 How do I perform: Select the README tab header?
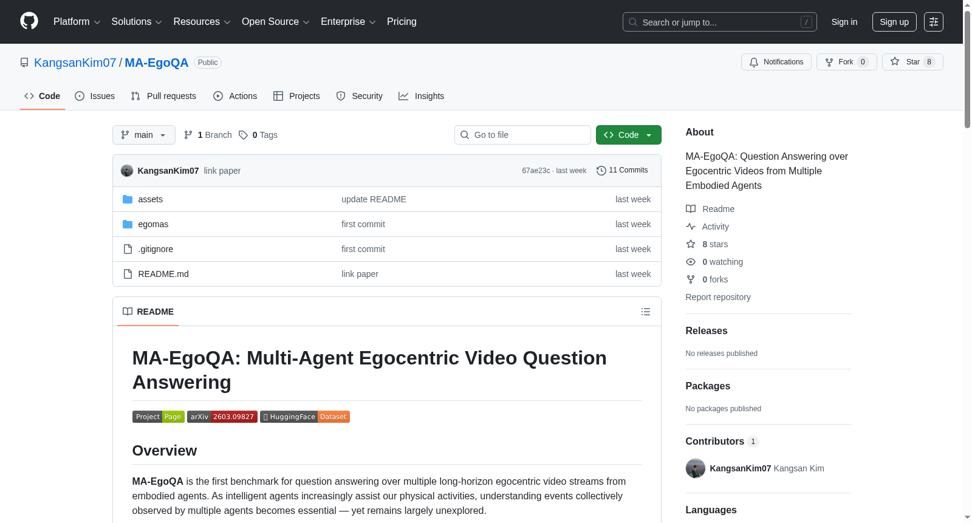coord(148,312)
